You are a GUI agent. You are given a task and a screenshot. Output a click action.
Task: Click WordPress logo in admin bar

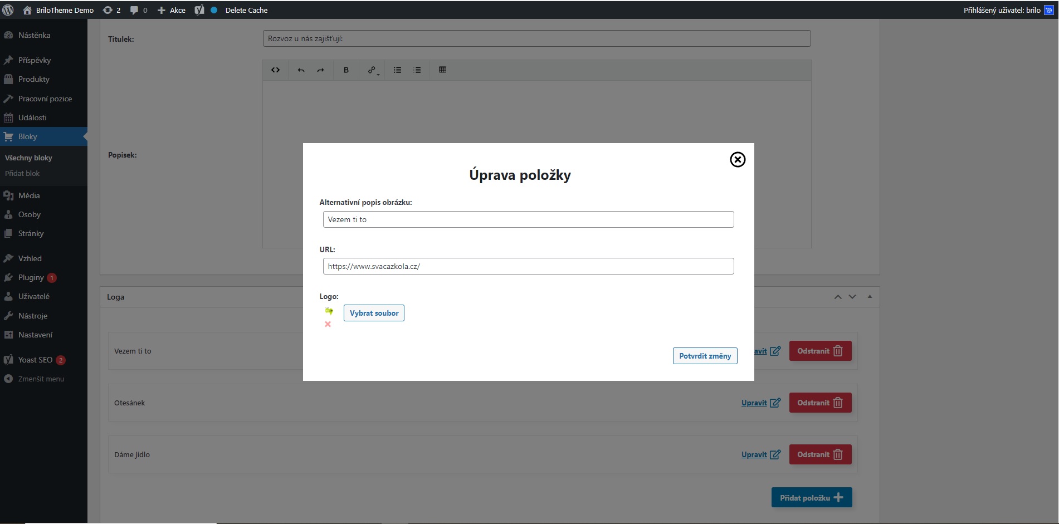(8, 10)
